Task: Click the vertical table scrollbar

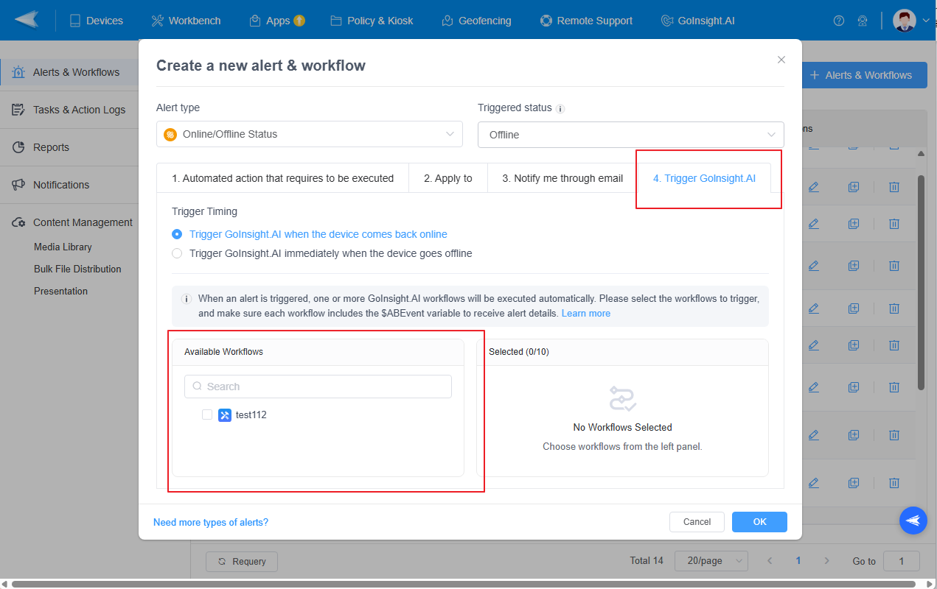Action: coord(921,283)
